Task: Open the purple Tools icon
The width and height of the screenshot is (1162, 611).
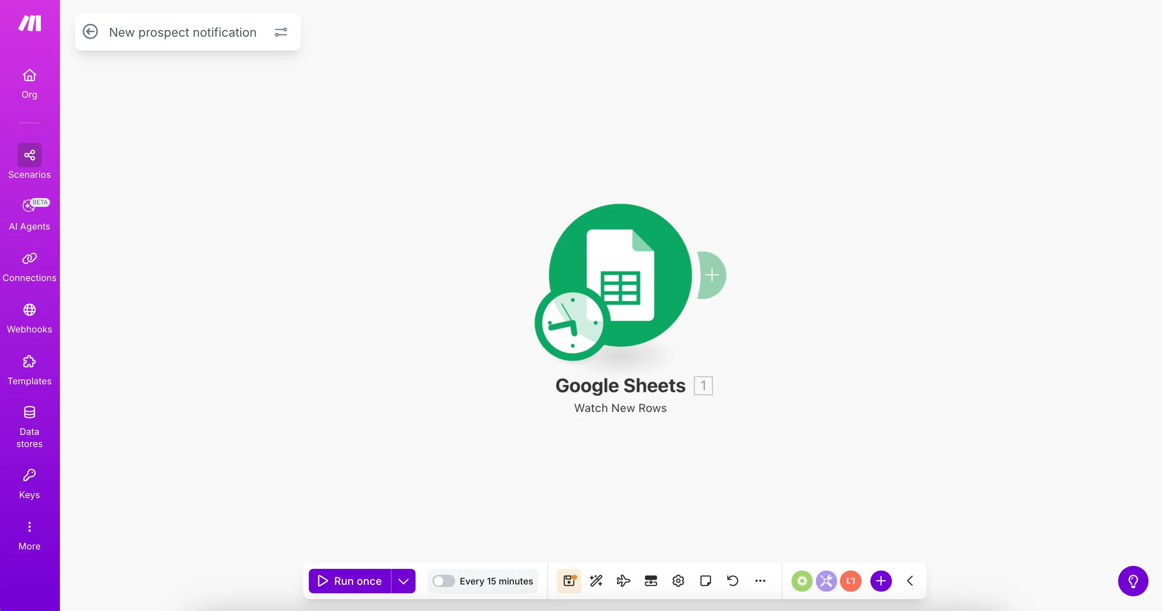Action: pyautogui.click(x=827, y=581)
